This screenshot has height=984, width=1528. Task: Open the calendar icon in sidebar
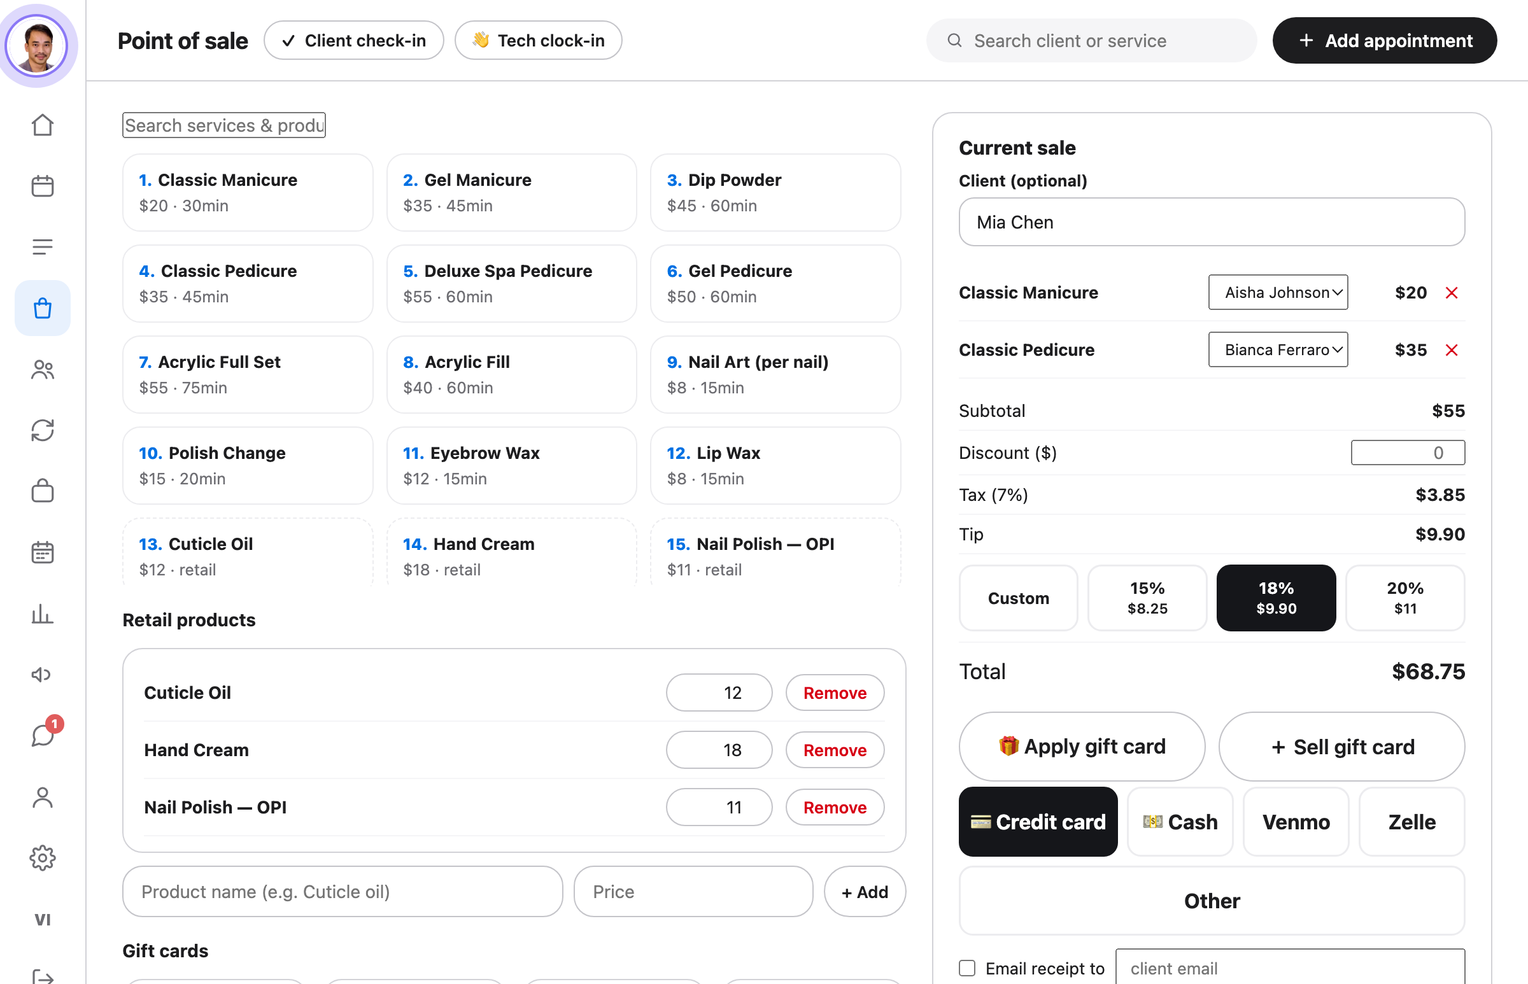pos(42,186)
